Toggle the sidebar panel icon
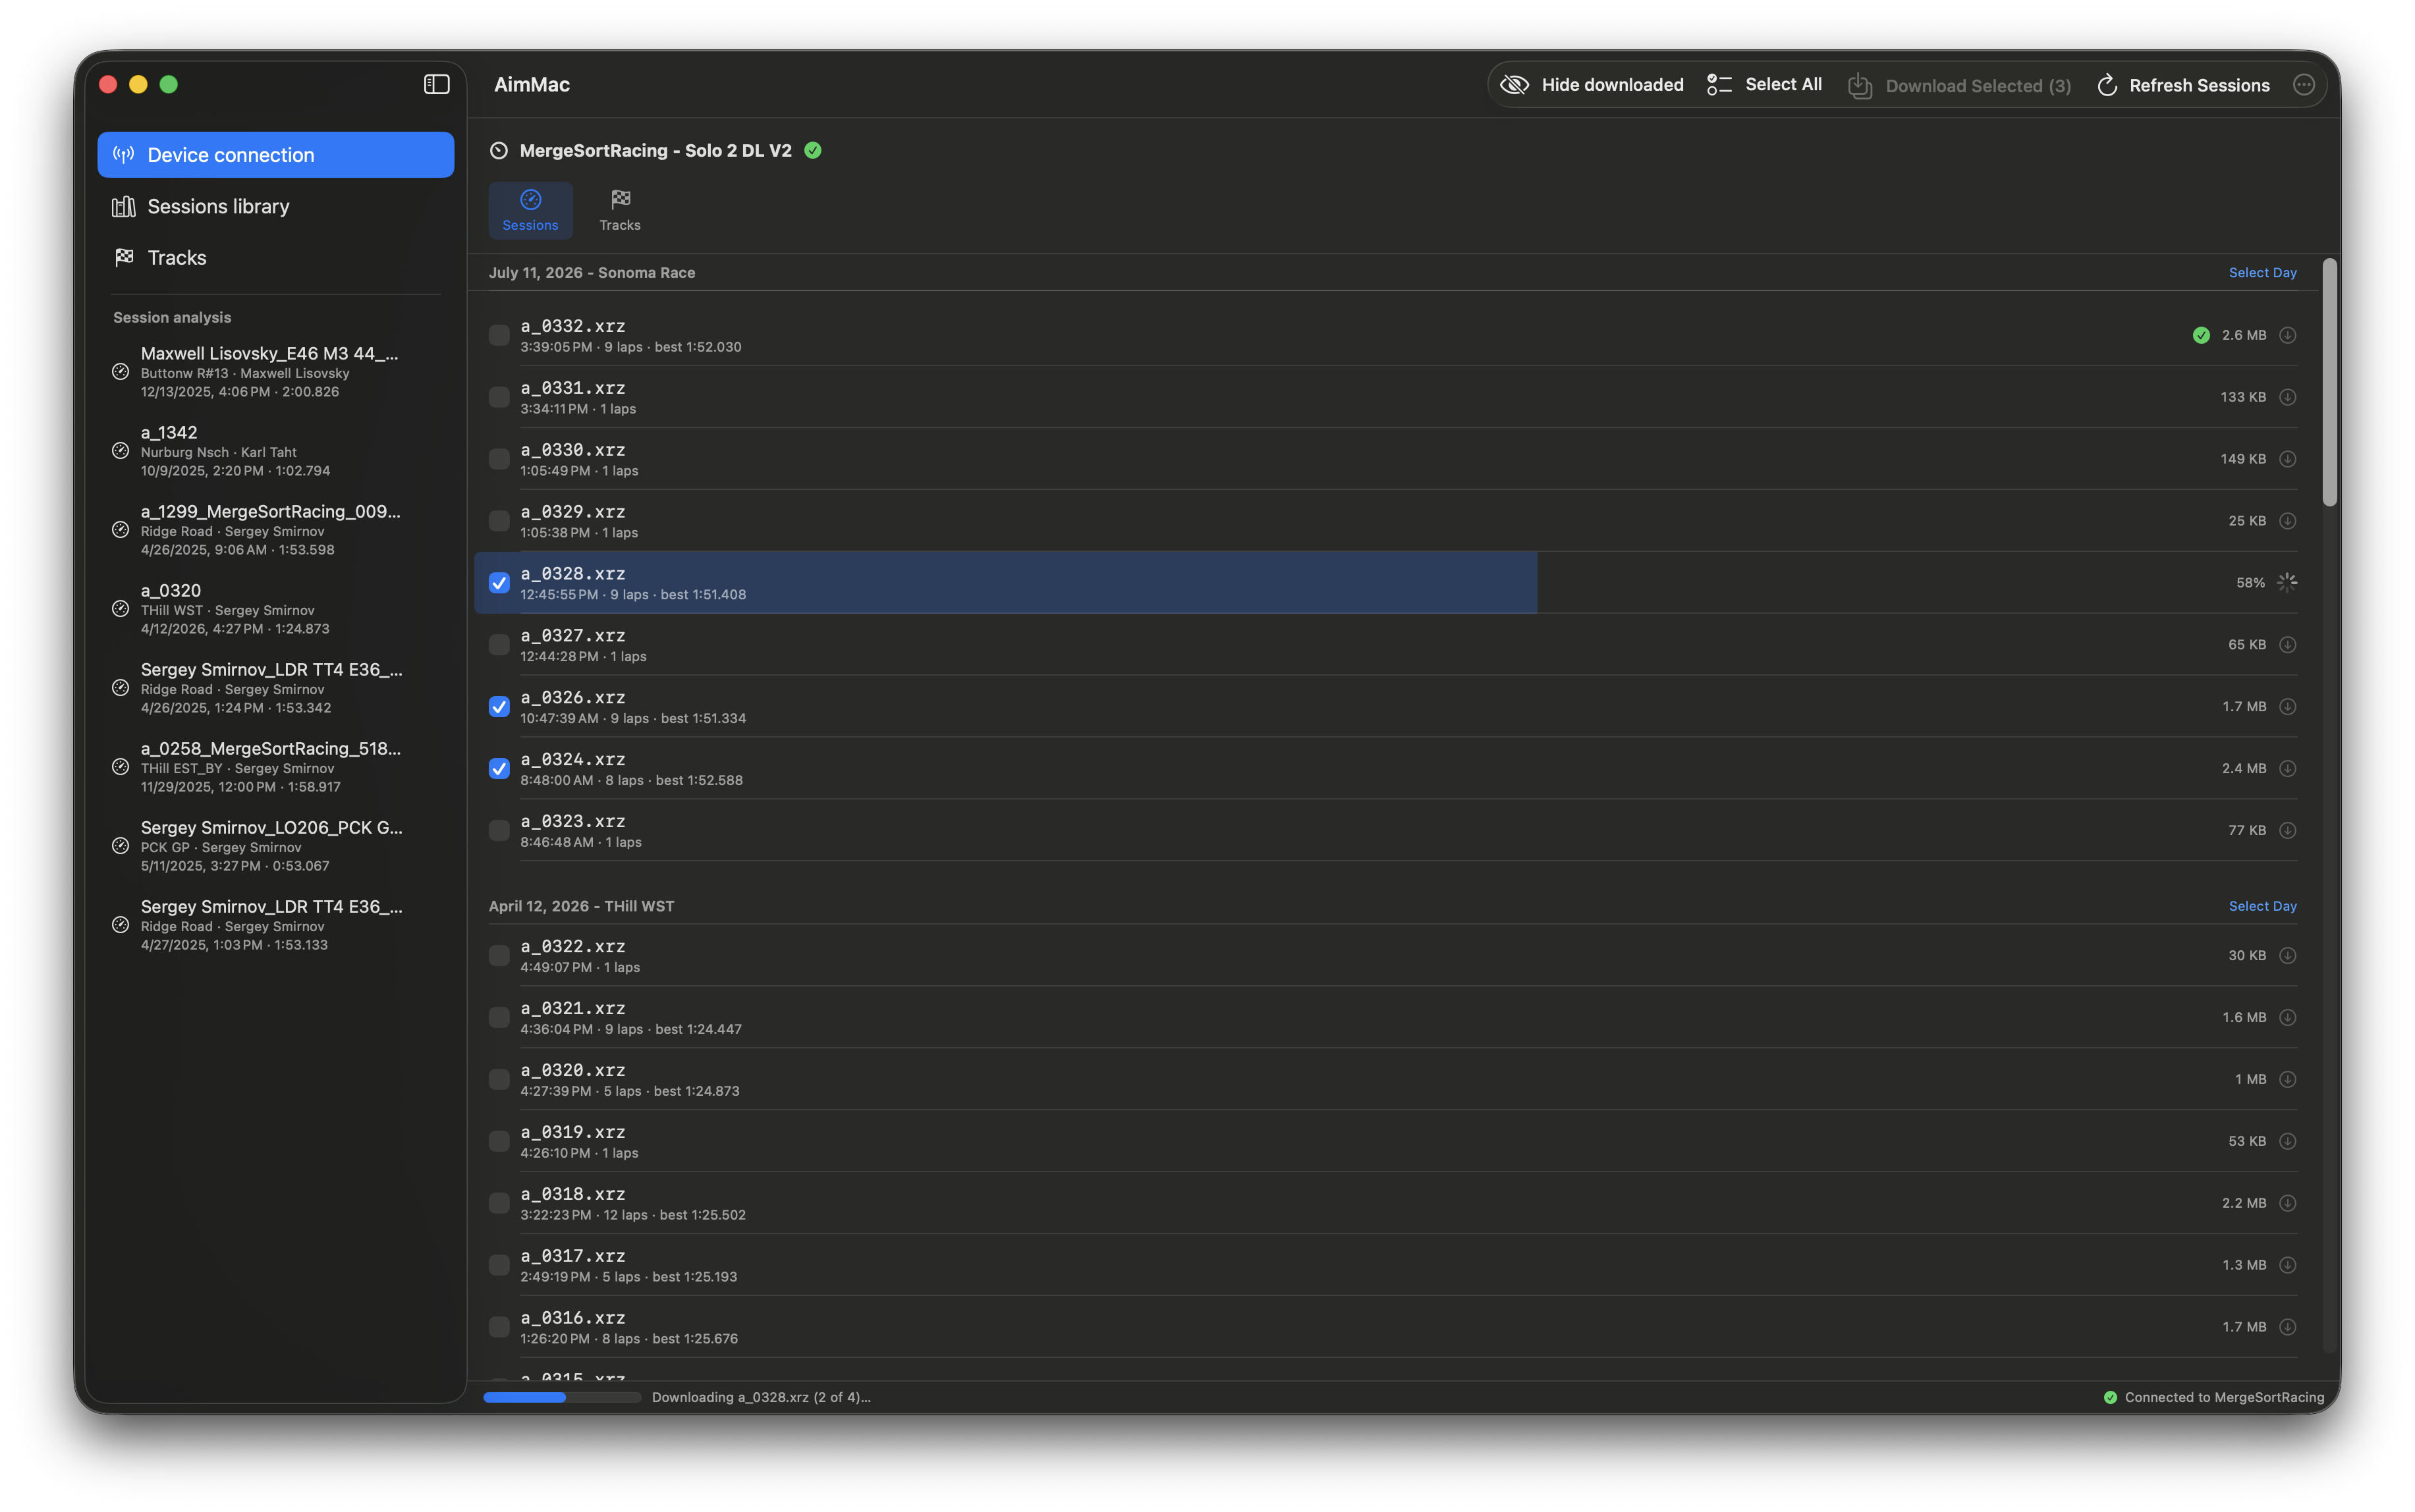Image resolution: width=2415 pixels, height=1512 pixels. 436,85
